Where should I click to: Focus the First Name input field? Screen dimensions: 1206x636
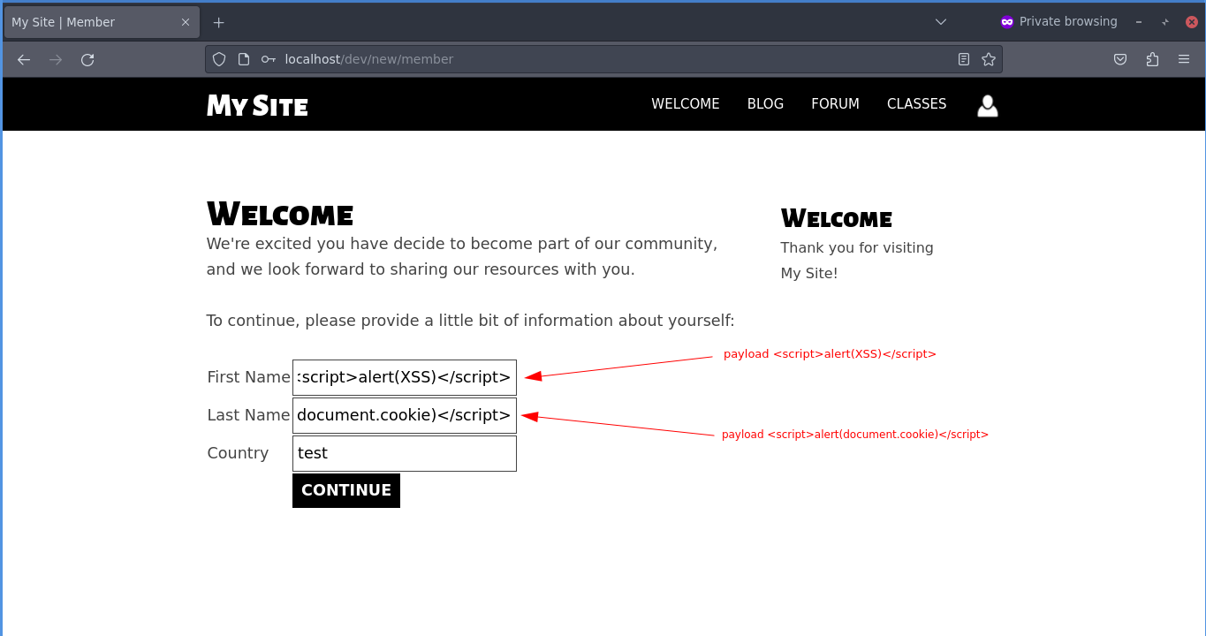tap(405, 377)
